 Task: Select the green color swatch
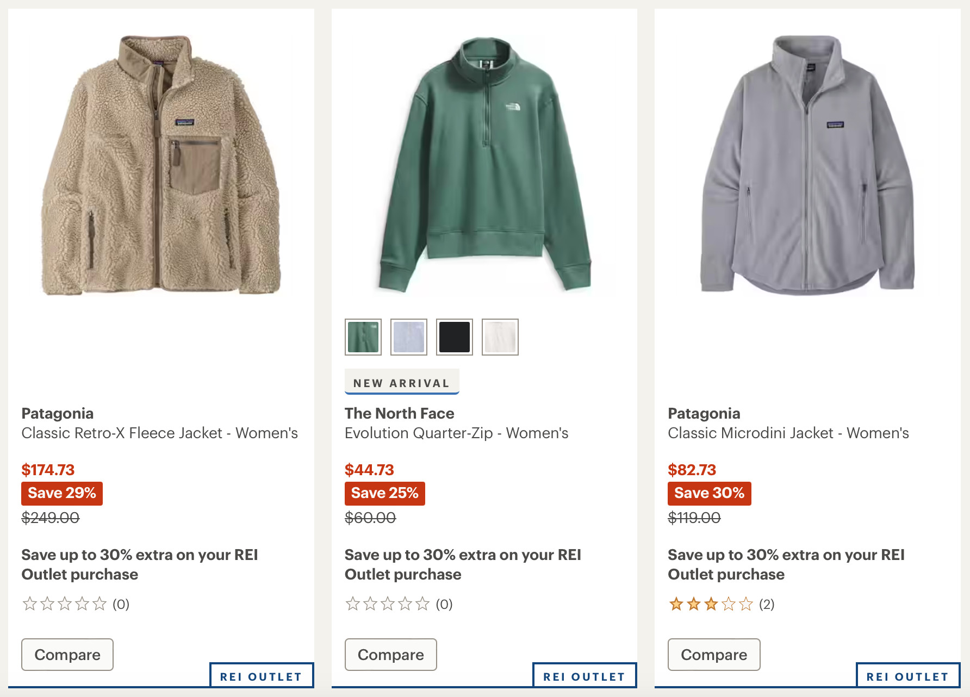363,337
